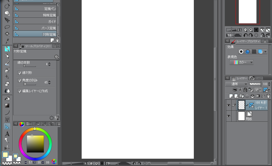Select the Pencil tool
272x166 pixels.
(7, 56)
